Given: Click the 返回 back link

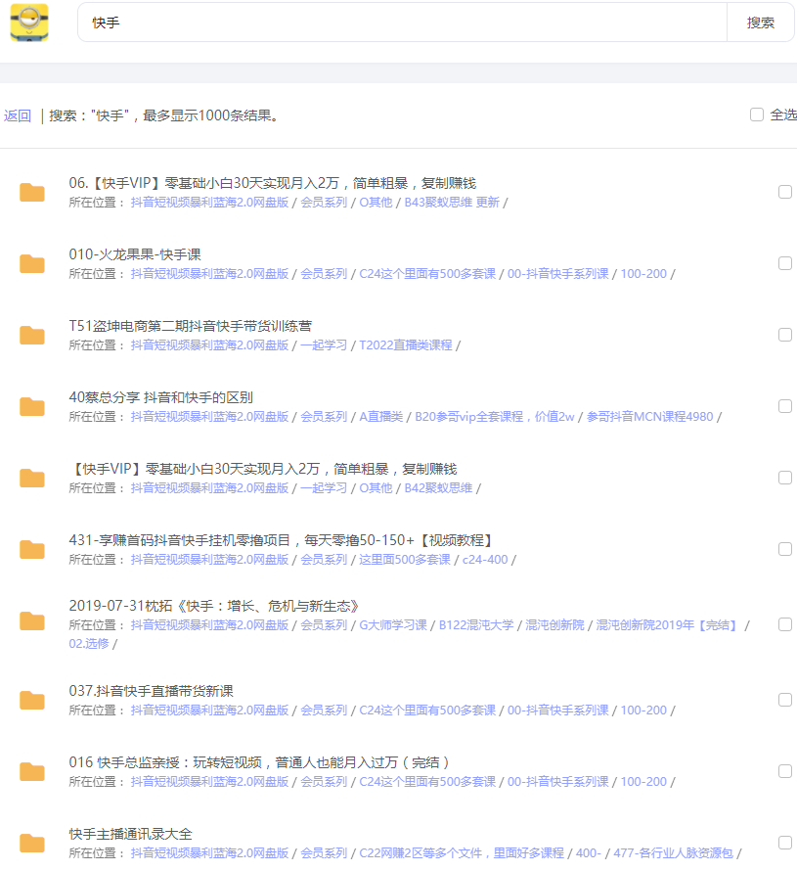Looking at the screenshot, I should (18, 115).
